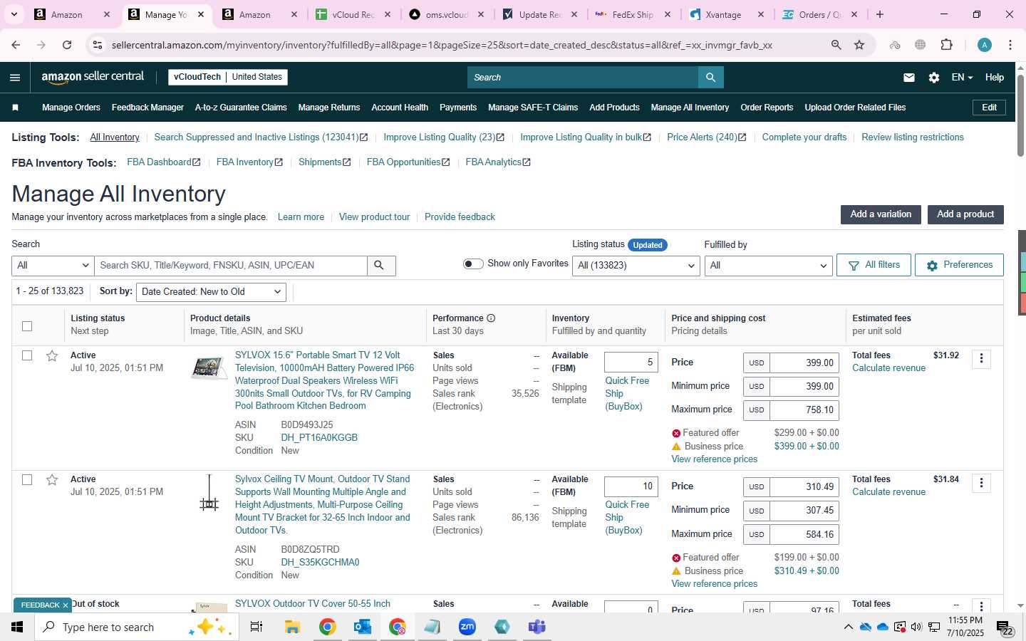Open the EN language dropdown

coord(962,78)
